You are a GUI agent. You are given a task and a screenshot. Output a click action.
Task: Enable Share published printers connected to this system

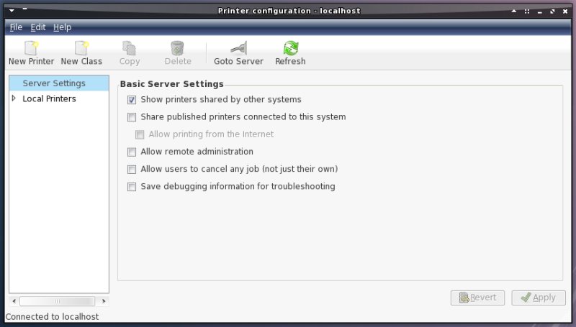(132, 117)
